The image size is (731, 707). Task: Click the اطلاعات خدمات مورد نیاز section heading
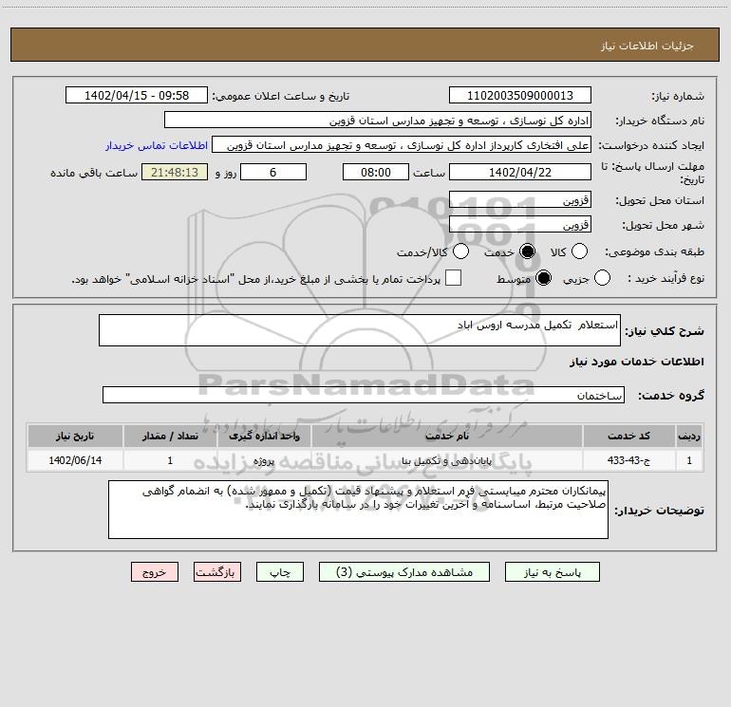click(637, 362)
